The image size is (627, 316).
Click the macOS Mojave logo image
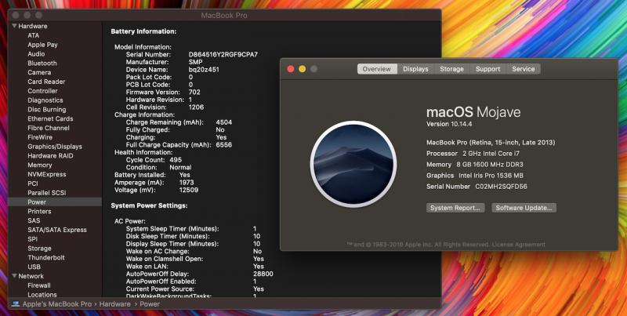[353, 164]
